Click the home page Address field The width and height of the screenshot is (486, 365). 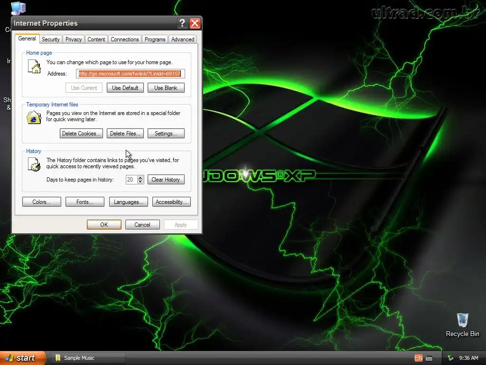point(131,74)
